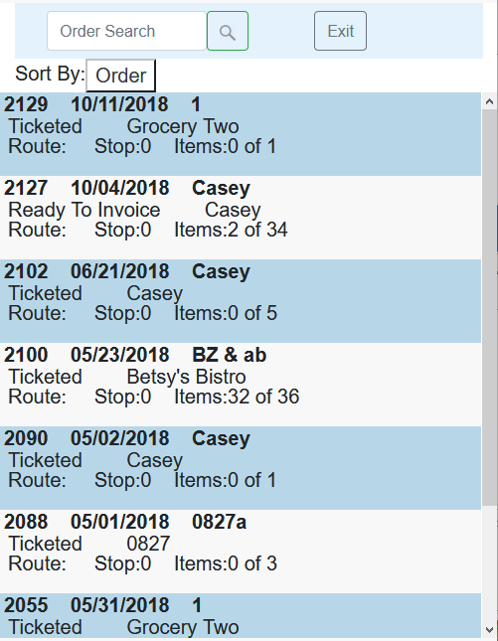
Task: Select order 2055 dated 05/31/2018
Action: click(x=241, y=615)
